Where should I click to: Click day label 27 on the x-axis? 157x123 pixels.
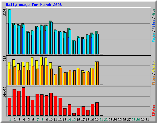129,120
